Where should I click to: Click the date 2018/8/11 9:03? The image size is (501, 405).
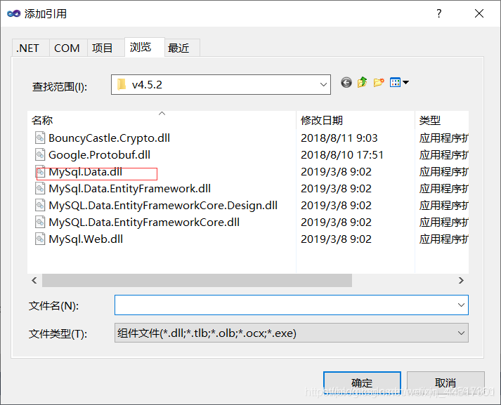tap(339, 138)
